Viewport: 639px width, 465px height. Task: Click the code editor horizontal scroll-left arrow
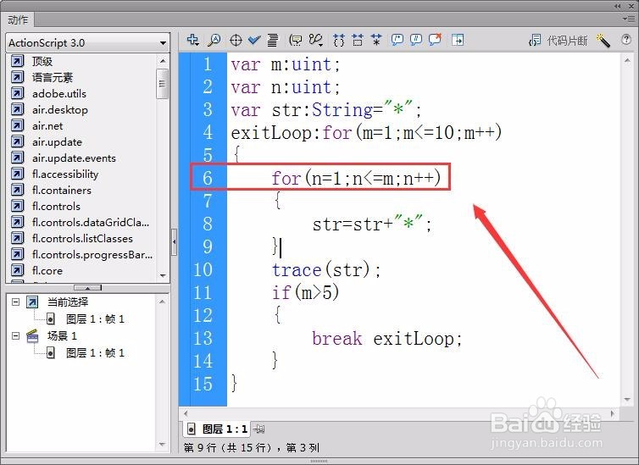click(186, 413)
